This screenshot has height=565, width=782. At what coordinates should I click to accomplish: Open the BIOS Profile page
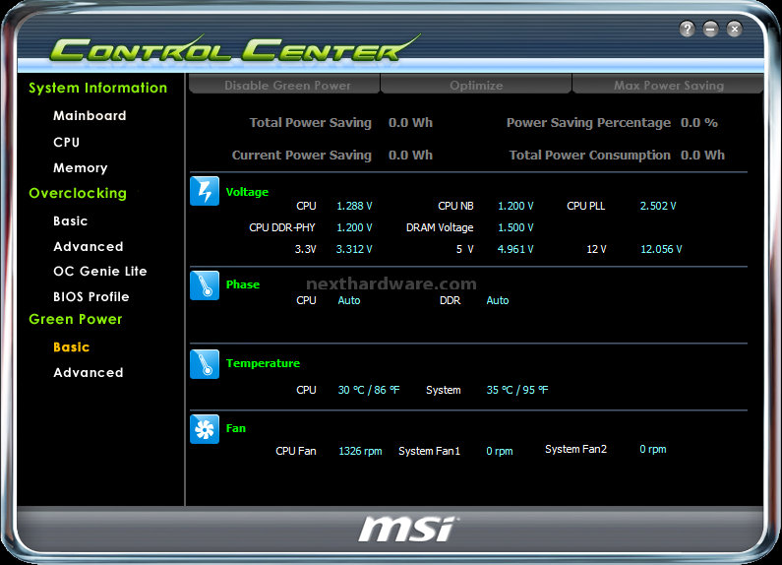tap(91, 297)
